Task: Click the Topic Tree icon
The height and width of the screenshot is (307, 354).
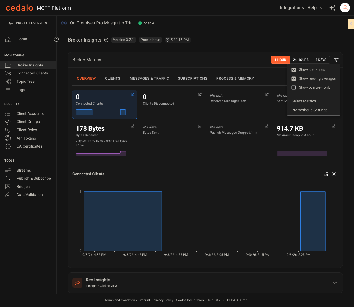Action: 8,82
